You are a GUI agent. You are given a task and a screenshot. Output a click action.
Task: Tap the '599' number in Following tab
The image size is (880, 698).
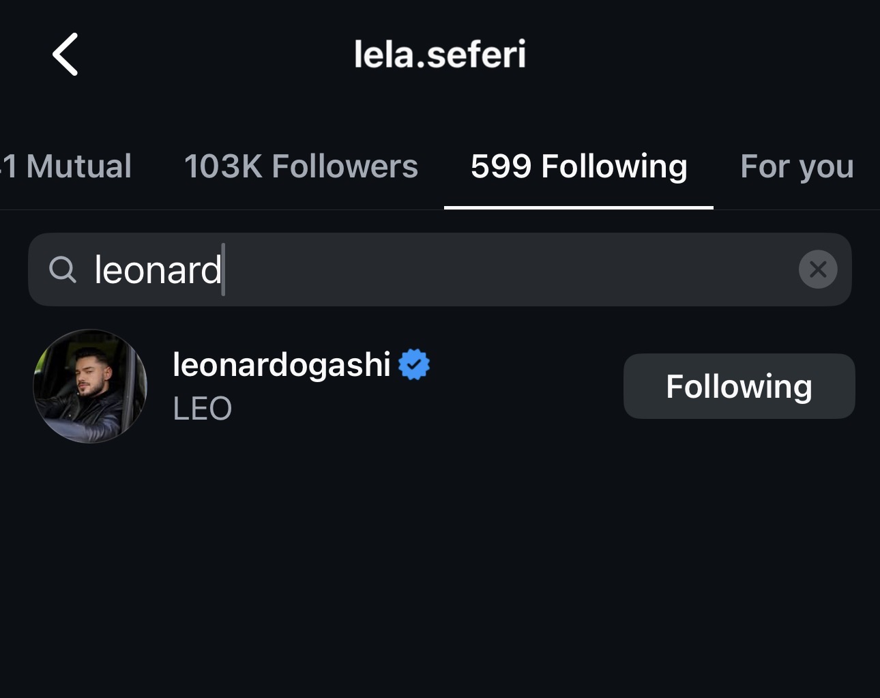click(x=501, y=166)
